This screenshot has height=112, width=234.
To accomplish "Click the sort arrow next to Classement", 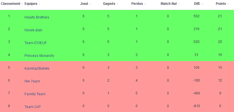I will 22,4.
